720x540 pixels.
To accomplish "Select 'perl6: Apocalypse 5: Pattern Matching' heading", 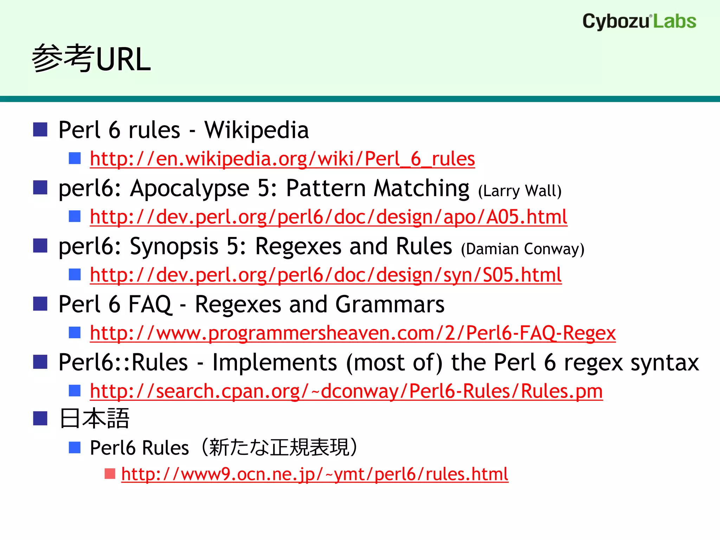I will pos(264,188).
